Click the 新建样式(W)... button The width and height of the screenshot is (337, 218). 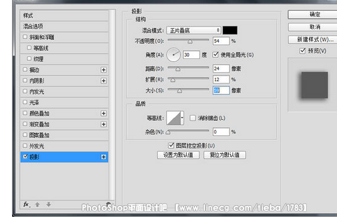point(312,40)
